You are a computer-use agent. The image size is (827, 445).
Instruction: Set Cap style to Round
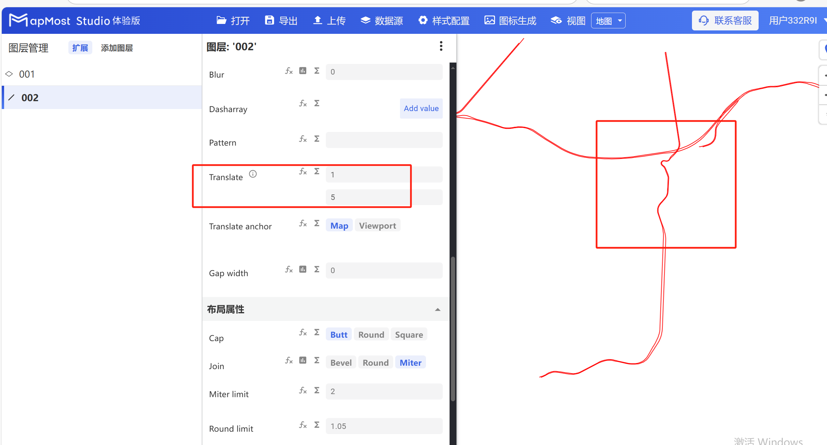pyautogui.click(x=371, y=334)
